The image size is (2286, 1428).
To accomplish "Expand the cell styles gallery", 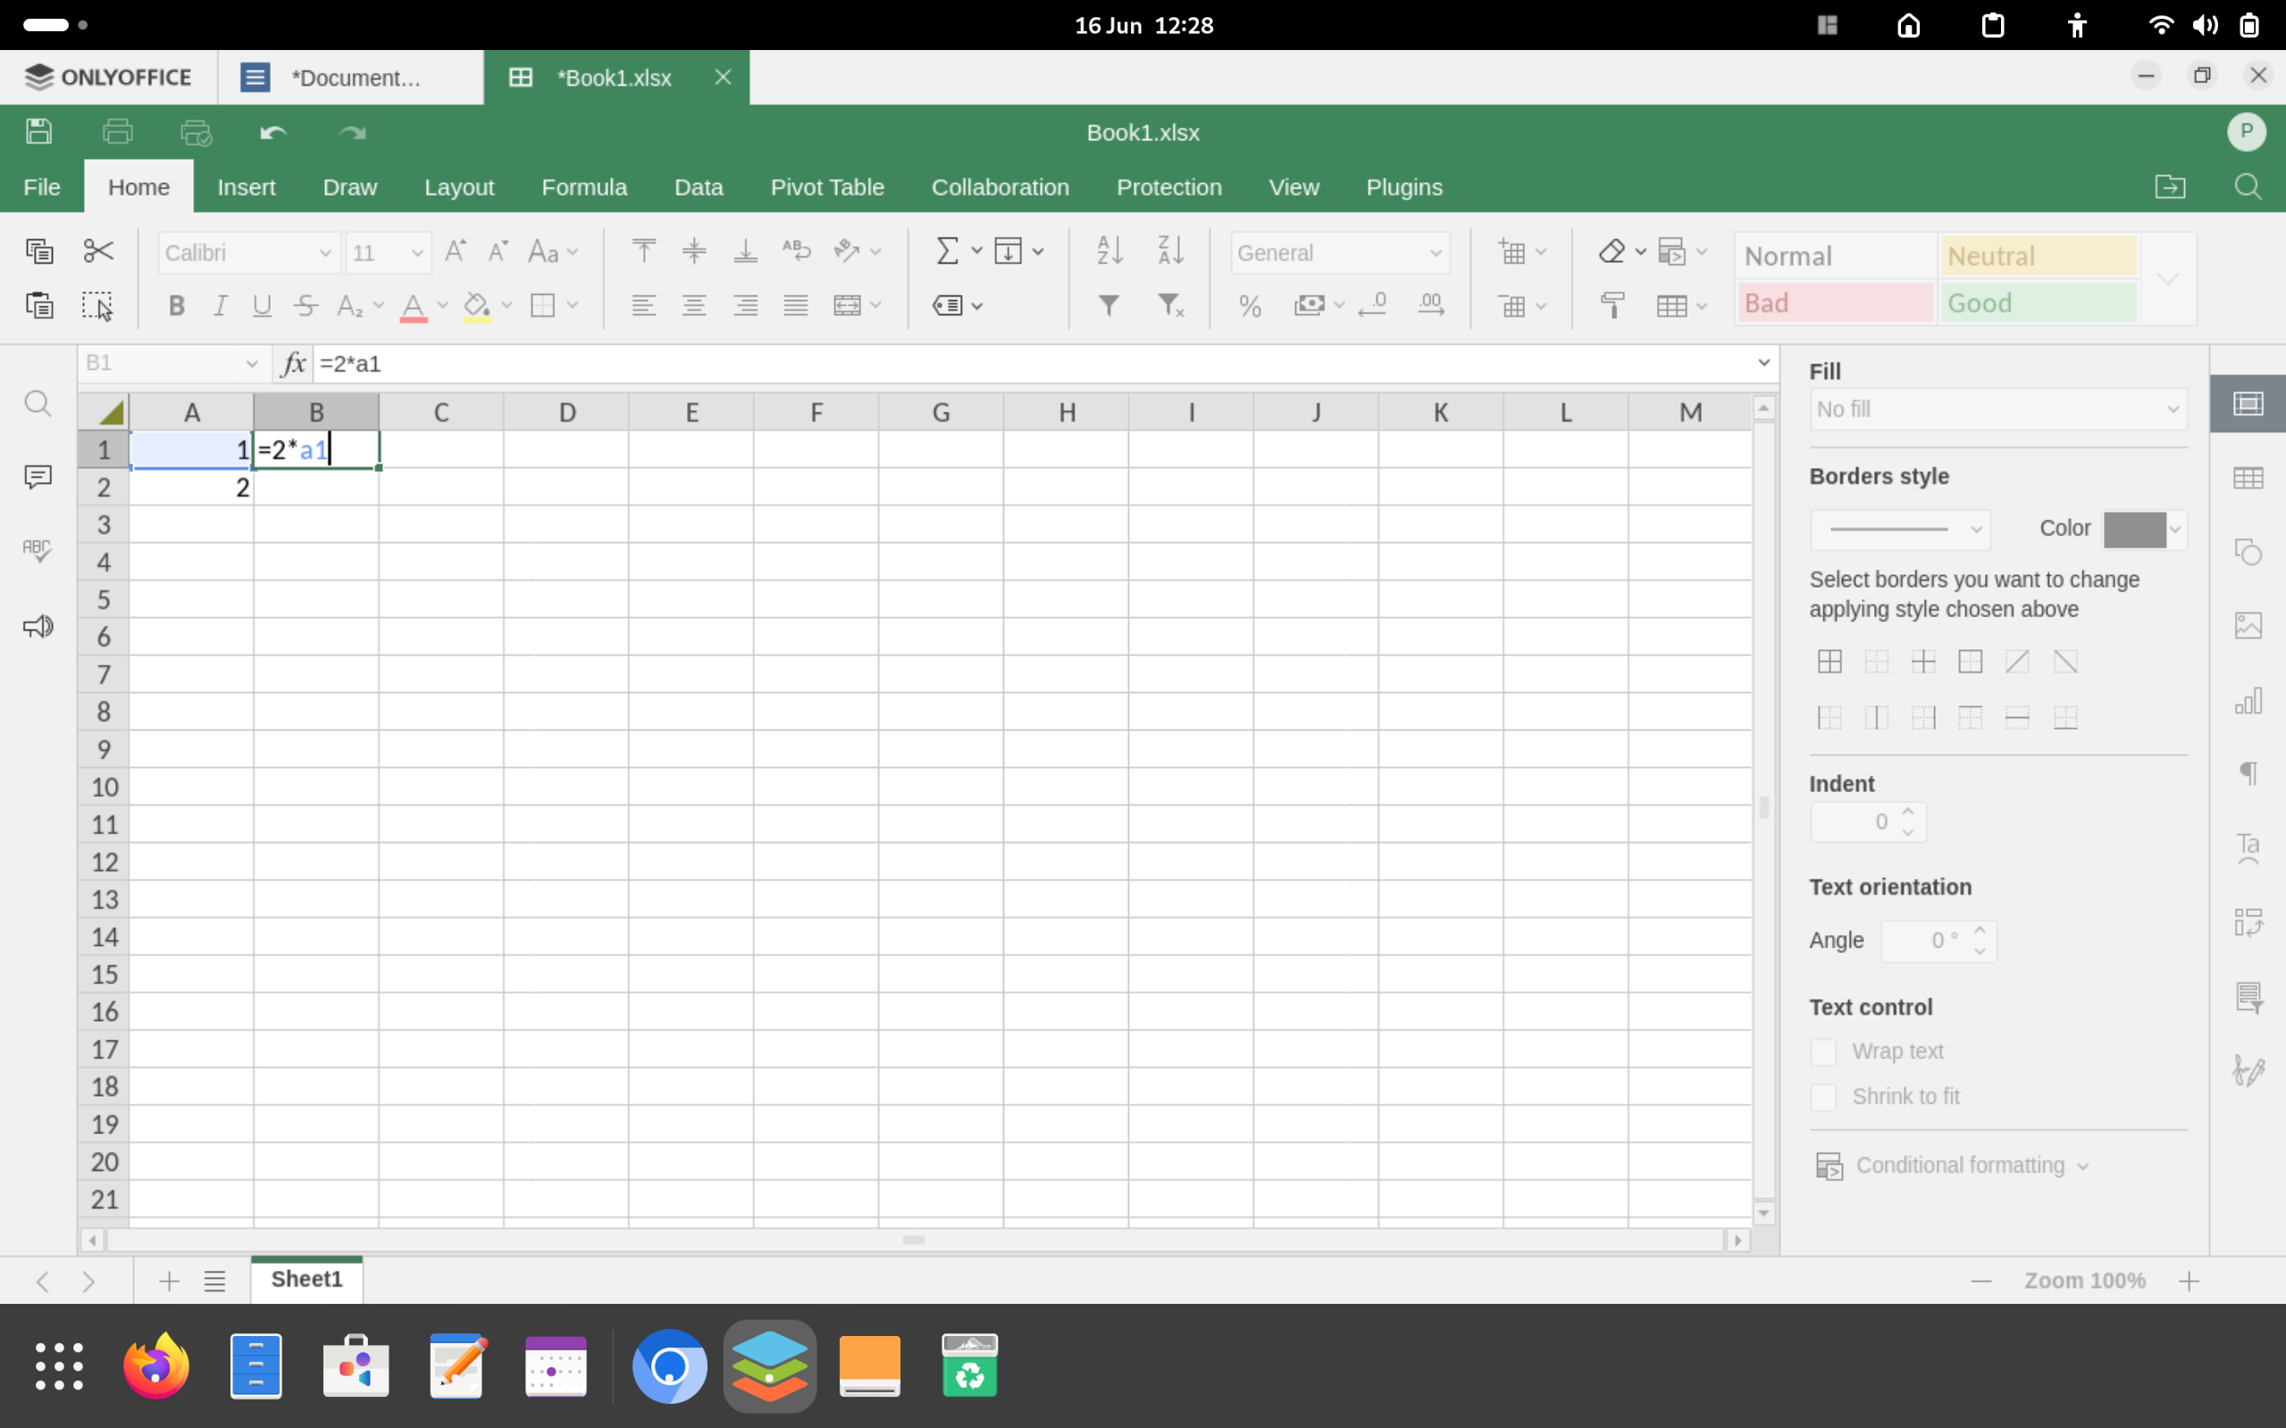I will 2169,279.
